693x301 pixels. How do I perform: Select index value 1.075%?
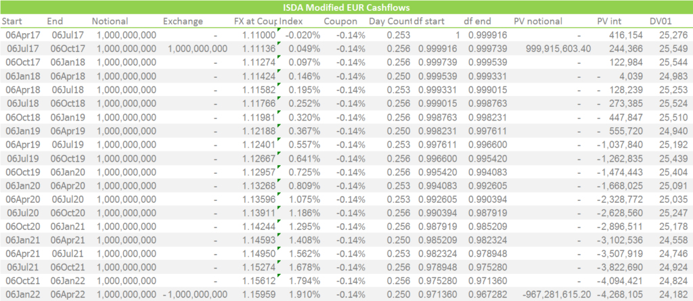coord(305,199)
